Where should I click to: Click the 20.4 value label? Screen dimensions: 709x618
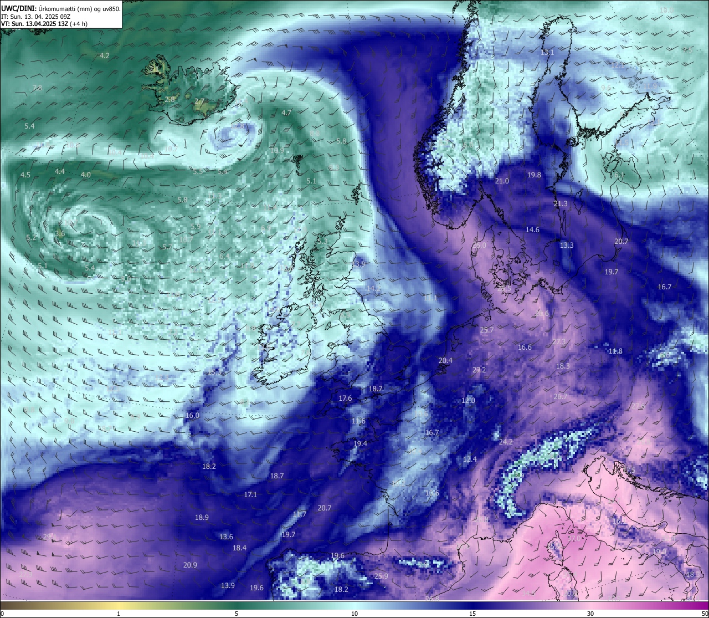(445, 360)
